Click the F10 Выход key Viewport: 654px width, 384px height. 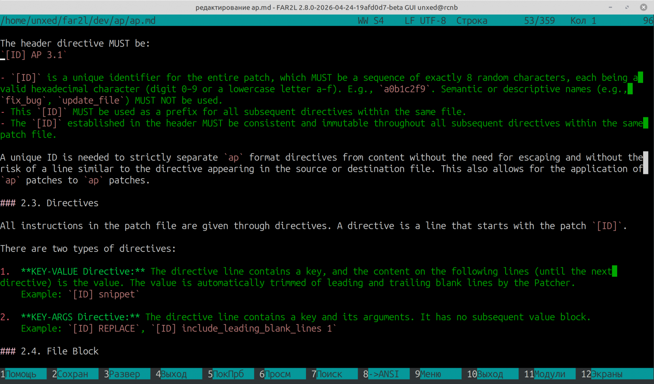coord(490,374)
